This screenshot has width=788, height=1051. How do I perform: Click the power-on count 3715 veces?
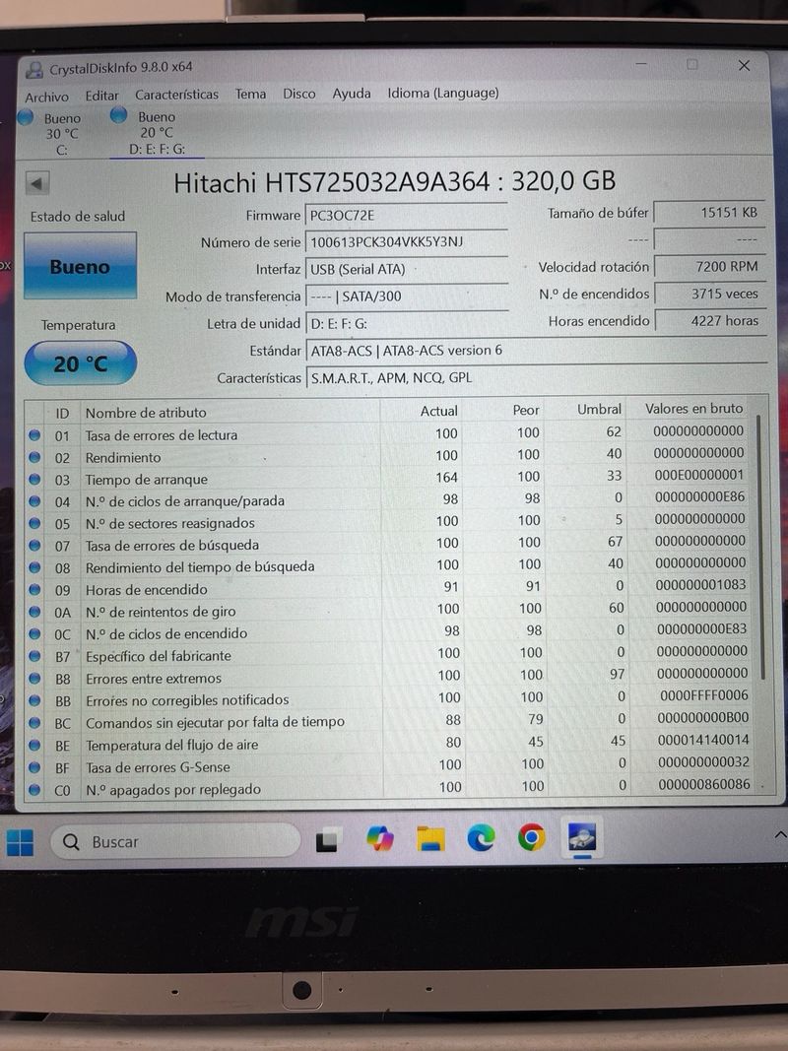click(709, 294)
